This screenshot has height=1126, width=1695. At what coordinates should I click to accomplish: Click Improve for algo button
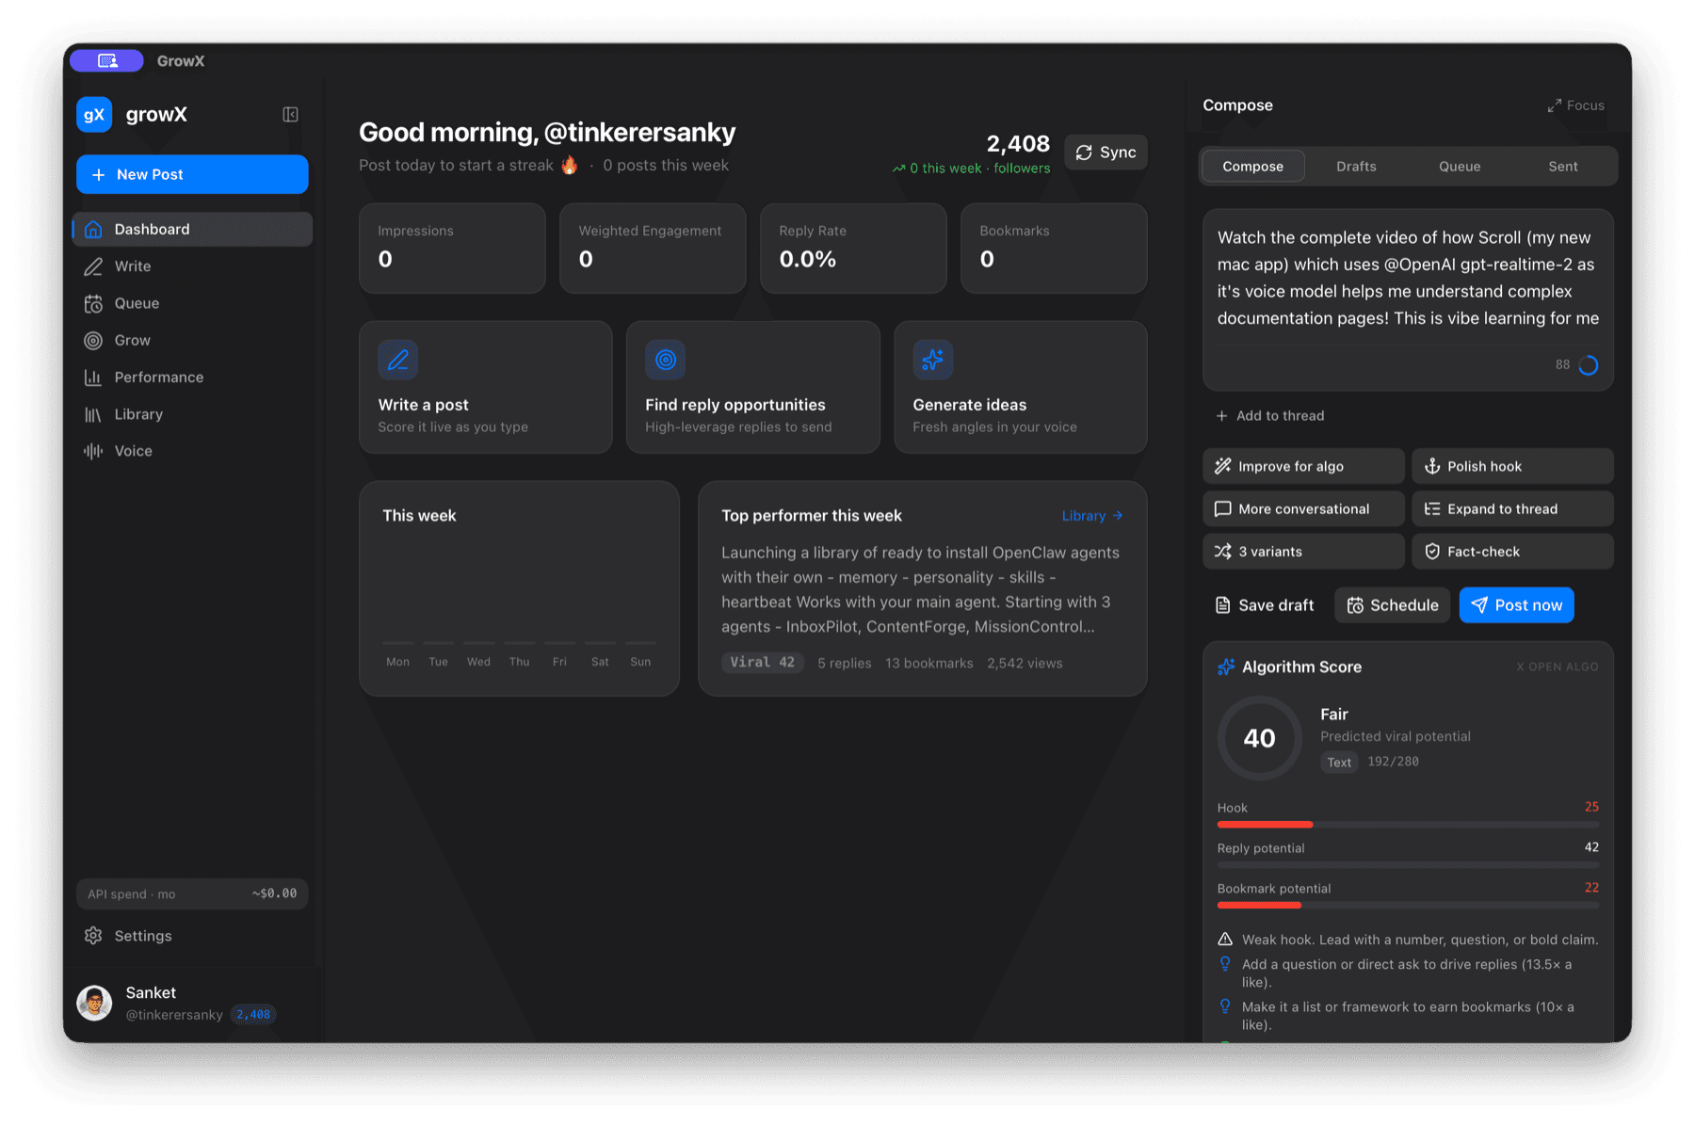click(x=1303, y=466)
